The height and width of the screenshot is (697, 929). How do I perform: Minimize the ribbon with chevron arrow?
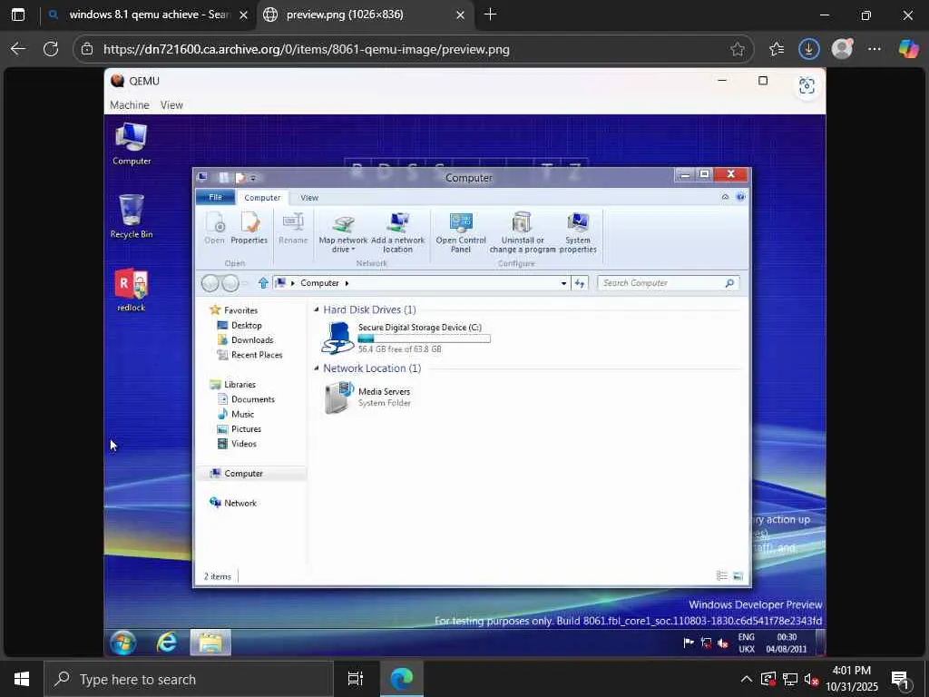pos(725,197)
